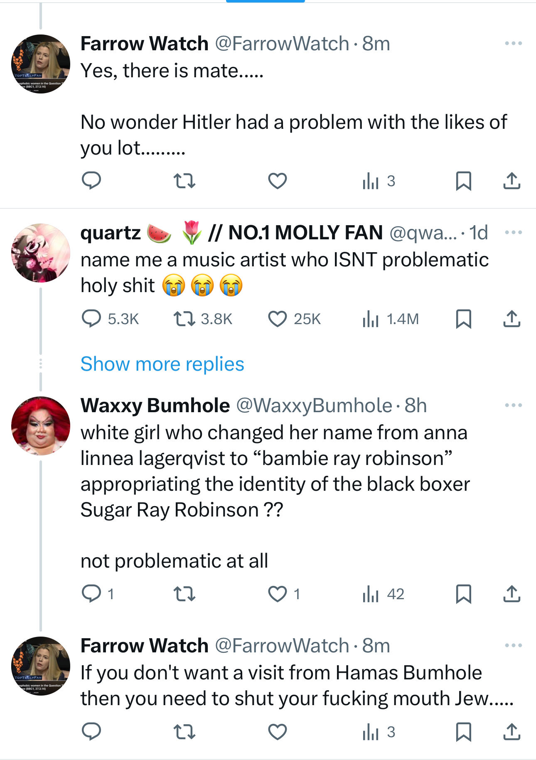Image resolution: width=536 pixels, height=760 pixels.
Task: Open the @WaxxyBumhole profile handle
Action: 314,406
